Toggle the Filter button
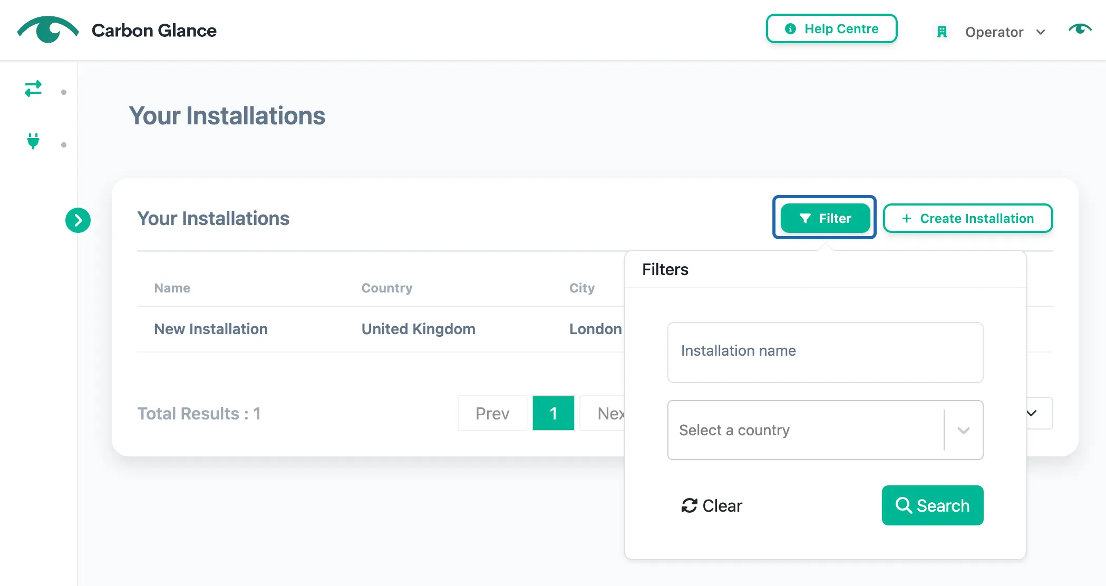 pyautogui.click(x=825, y=218)
